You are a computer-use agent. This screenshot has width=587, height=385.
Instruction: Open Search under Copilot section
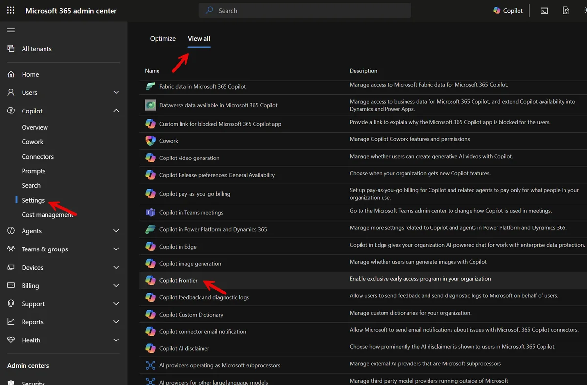click(31, 185)
